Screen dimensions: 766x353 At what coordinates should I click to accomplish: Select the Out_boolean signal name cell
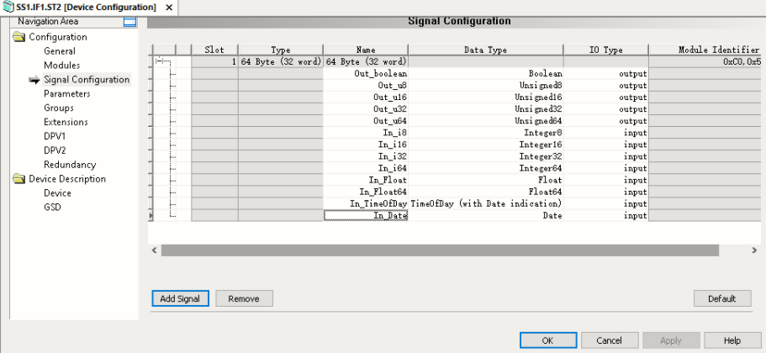(366, 74)
